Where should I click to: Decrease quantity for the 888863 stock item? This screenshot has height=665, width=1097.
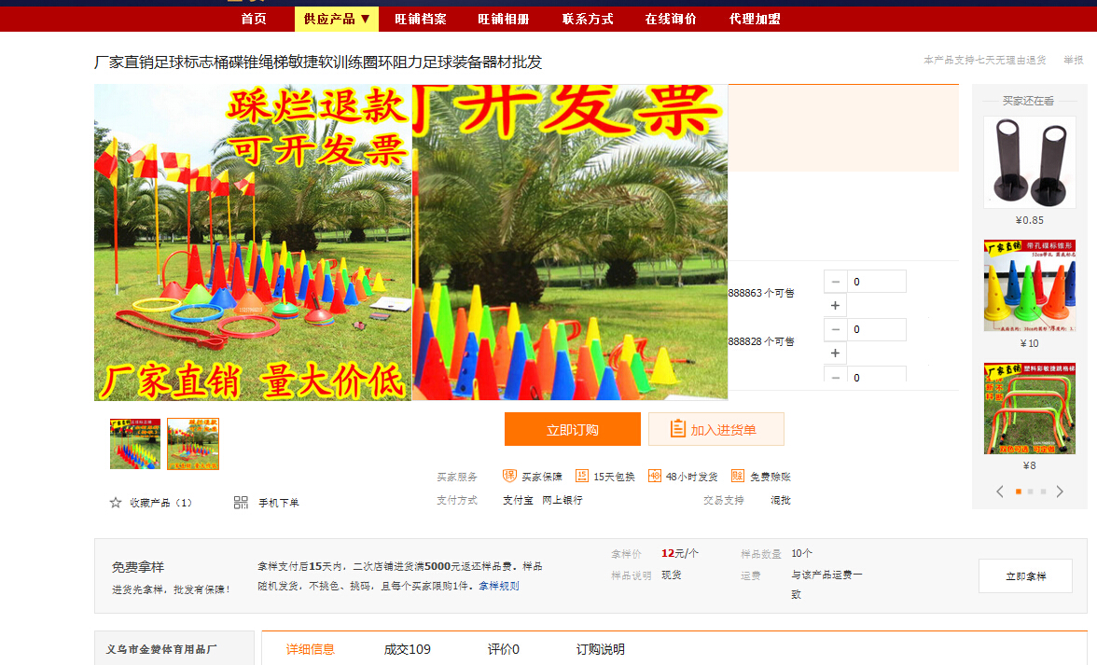pos(835,282)
